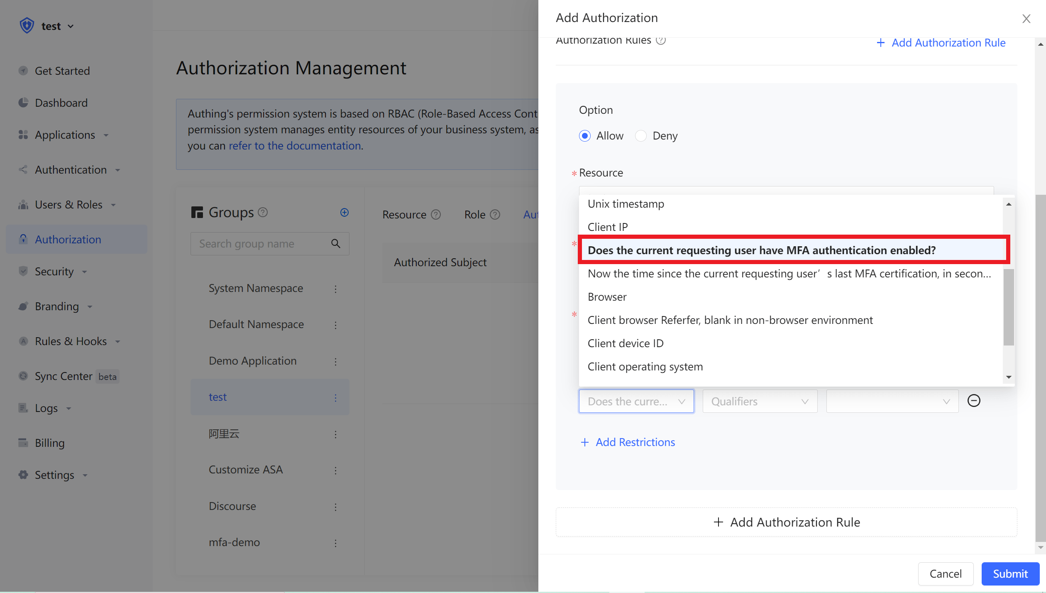Viewport: 1046px width, 593px height.
Task: Select the Deny radio option
Action: click(x=640, y=136)
